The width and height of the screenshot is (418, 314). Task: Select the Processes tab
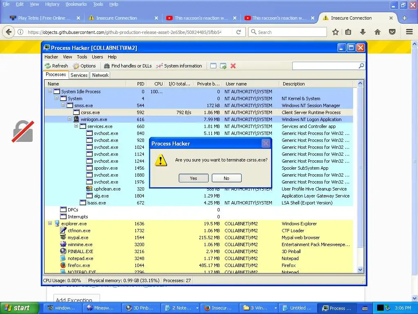tap(56, 74)
